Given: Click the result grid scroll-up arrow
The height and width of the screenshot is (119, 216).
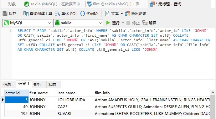Looking at the screenshot, I should [x=213, y=92].
